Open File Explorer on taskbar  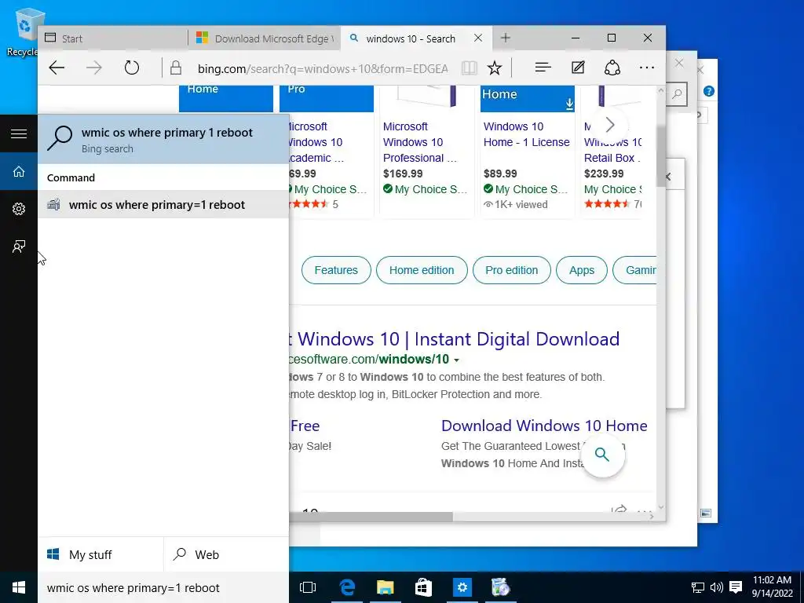[385, 587]
